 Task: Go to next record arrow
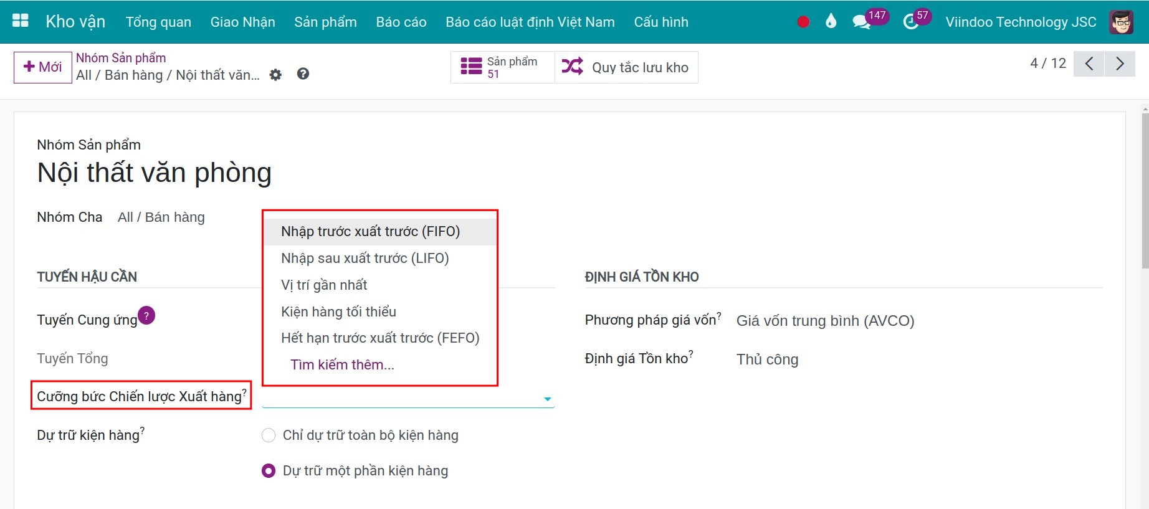click(1120, 64)
